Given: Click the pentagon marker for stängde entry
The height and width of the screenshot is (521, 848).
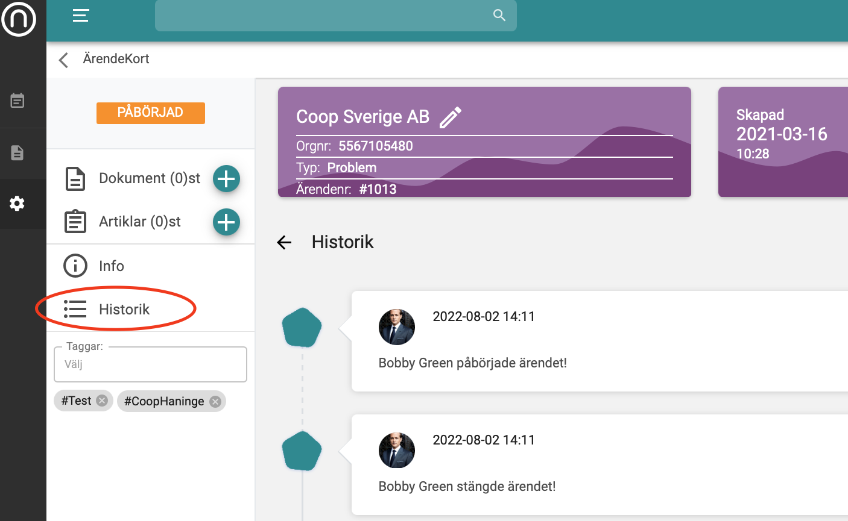Looking at the screenshot, I should [x=302, y=451].
